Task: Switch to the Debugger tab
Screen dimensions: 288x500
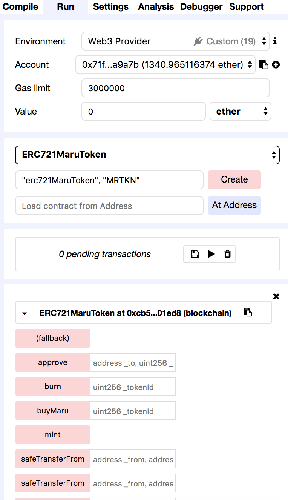Action: tap(201, 7)
